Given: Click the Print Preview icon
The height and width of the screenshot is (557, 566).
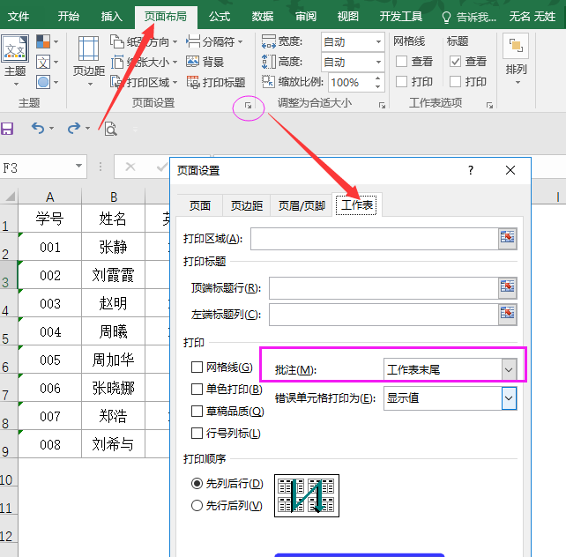Looking at the screenshot, I should click(110, 129).
